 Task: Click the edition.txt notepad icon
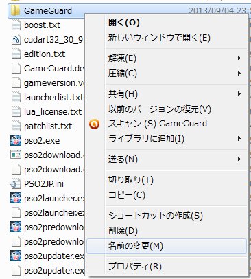pos(16,54)
